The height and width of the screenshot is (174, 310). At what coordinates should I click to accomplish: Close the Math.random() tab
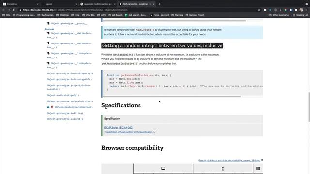coord(153,4)
